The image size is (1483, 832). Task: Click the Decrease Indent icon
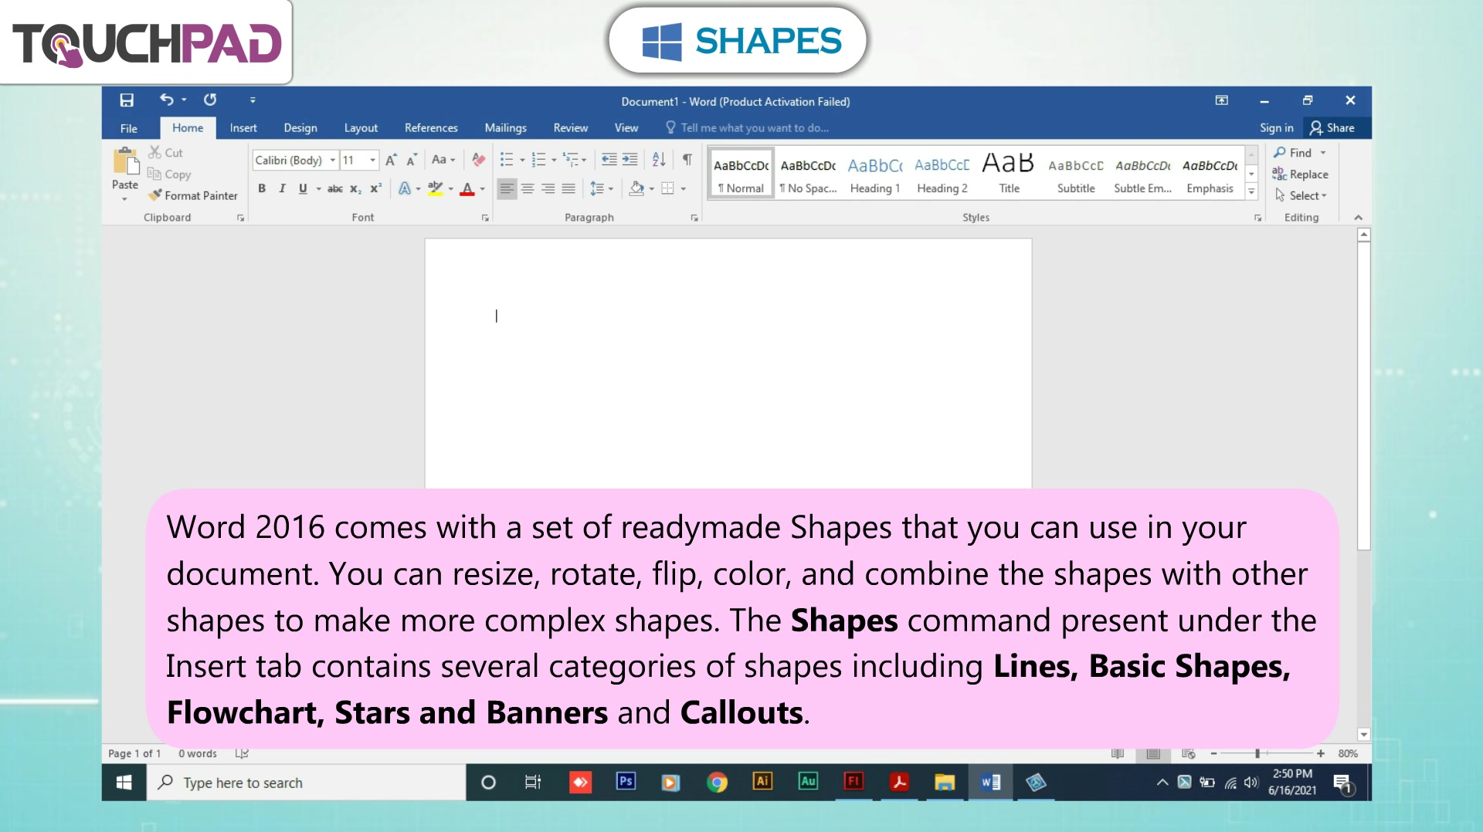(609, 160)
